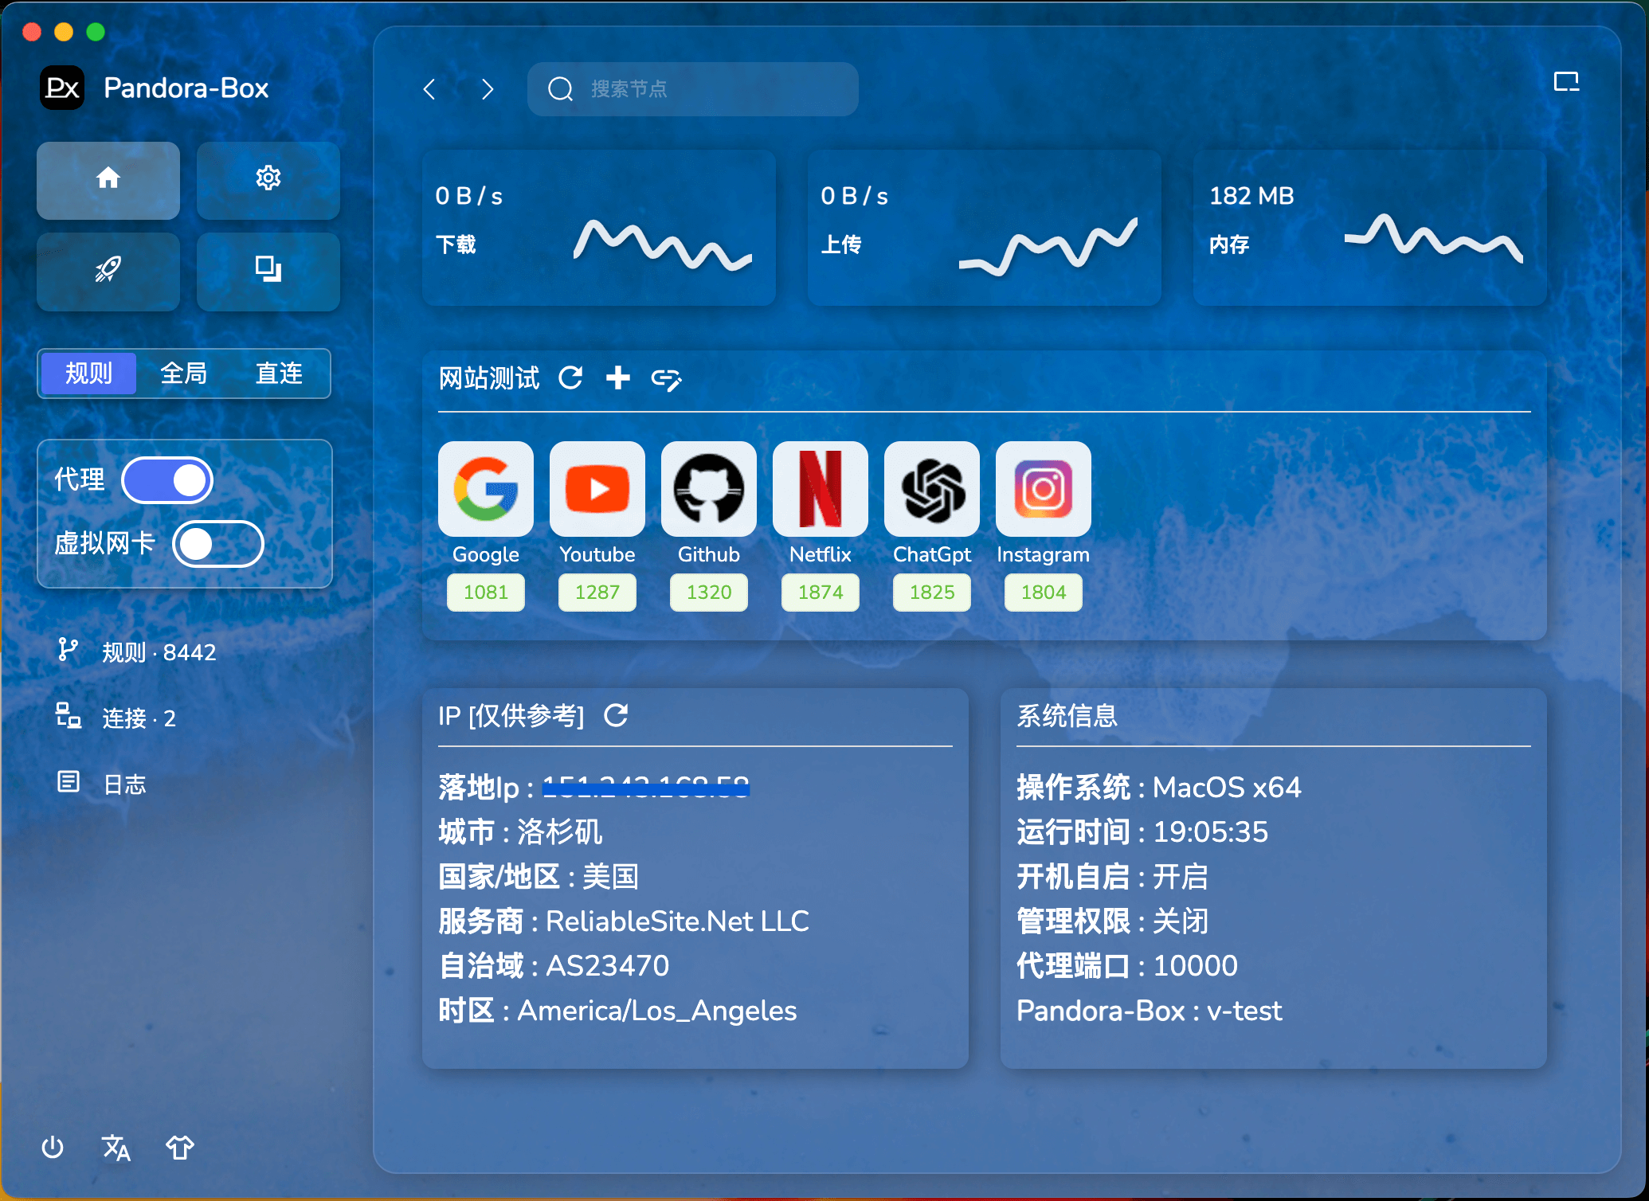Refresh the IP information

point(616,715)
